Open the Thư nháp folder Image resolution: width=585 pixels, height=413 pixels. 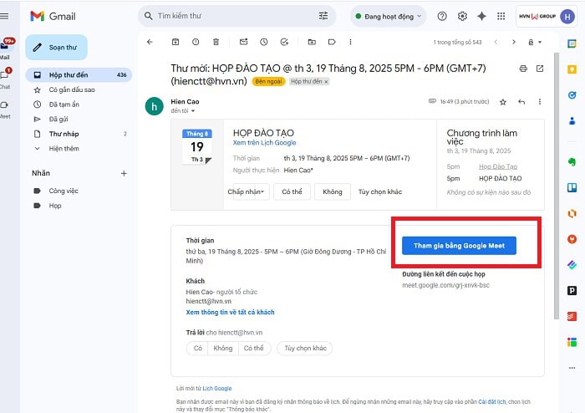click(64, 133)
